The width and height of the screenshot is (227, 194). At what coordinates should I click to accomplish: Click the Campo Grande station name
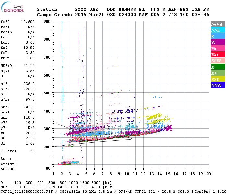54,15
